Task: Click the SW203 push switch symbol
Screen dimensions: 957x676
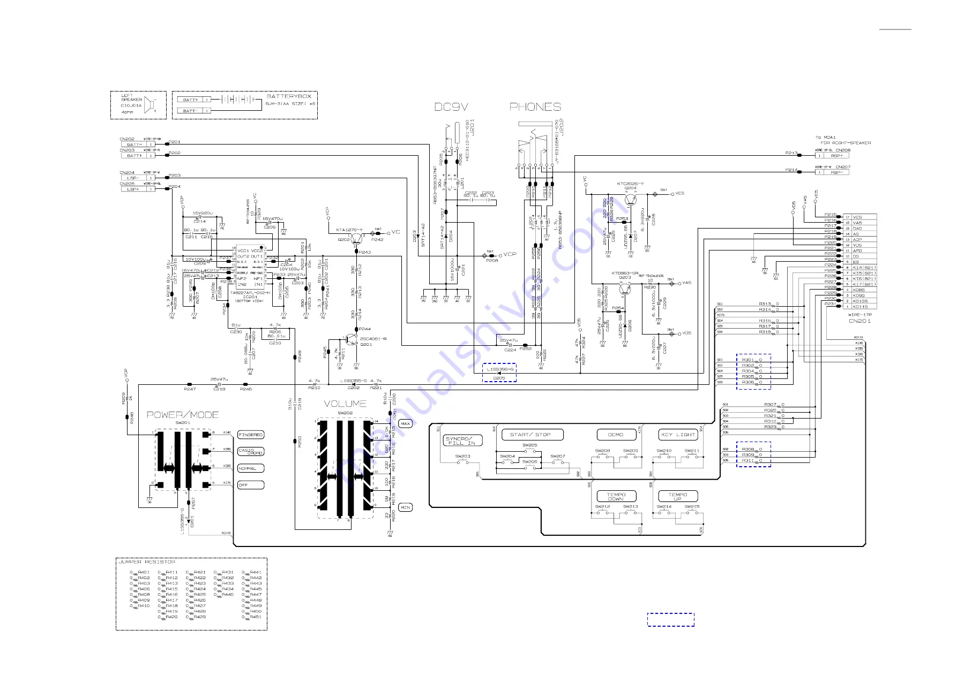Action: (463, 462)
